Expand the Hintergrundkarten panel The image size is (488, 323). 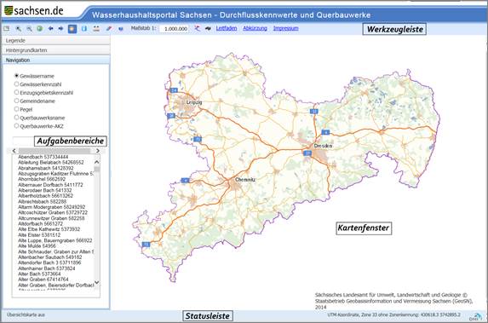56,50
